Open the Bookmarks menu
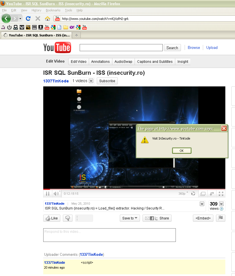Screen dimensions: 235x276 coord(53,10)
